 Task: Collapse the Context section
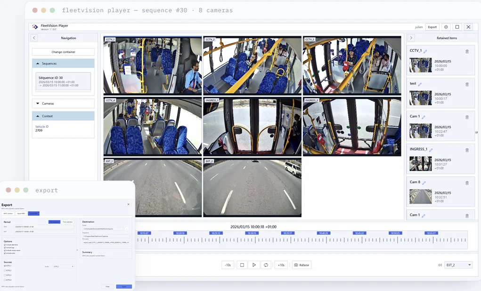point(63,116)
